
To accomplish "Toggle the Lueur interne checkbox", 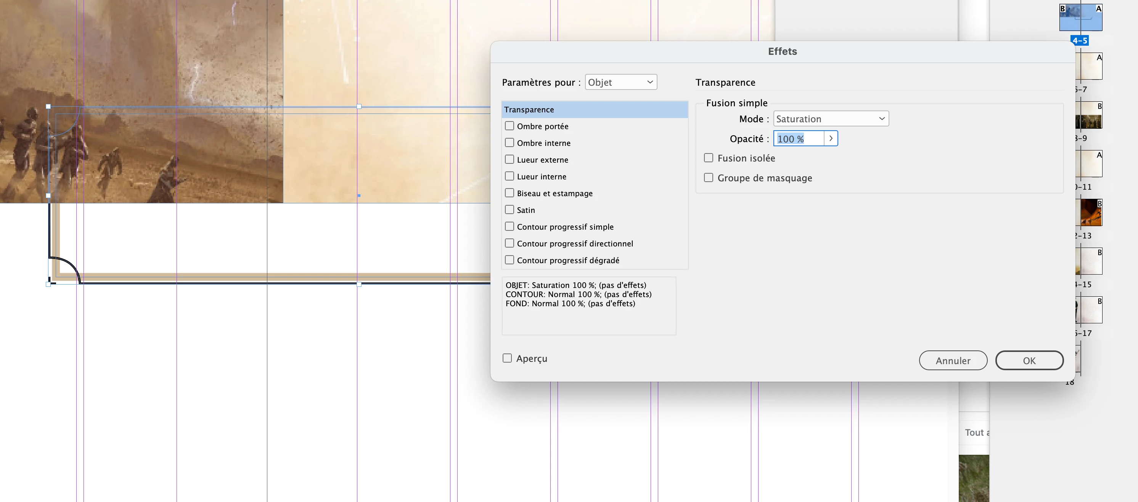I will 510,176.
